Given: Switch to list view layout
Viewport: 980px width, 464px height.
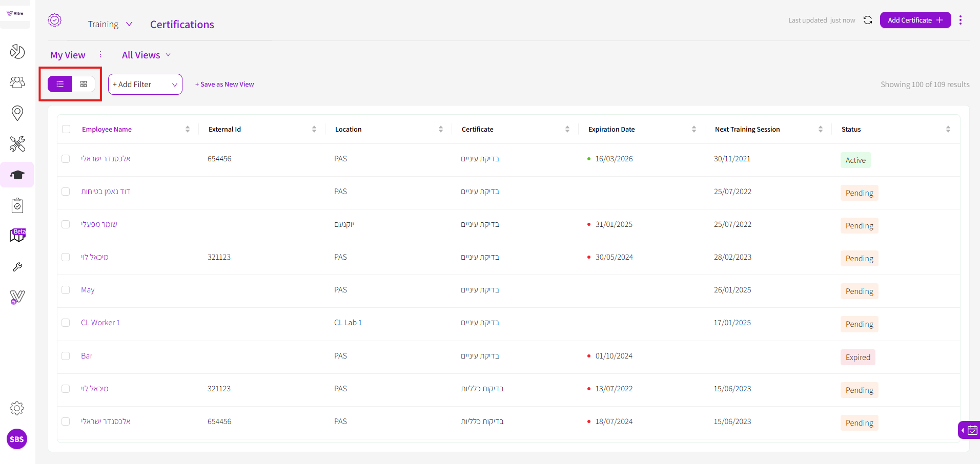Looking at the screenshot, I should [60, 84].
